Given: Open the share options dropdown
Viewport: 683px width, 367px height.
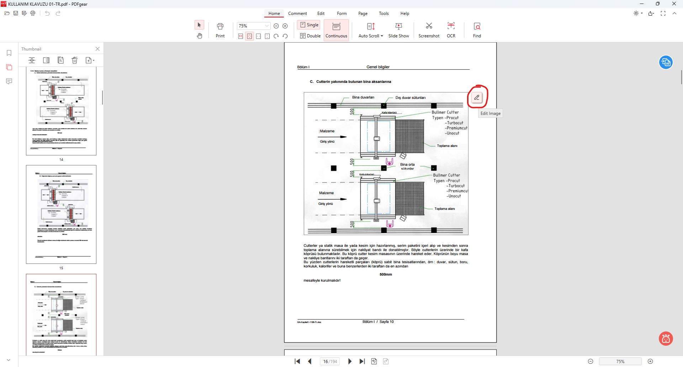Looking at the screenshot, I should (x=651, y=13).
